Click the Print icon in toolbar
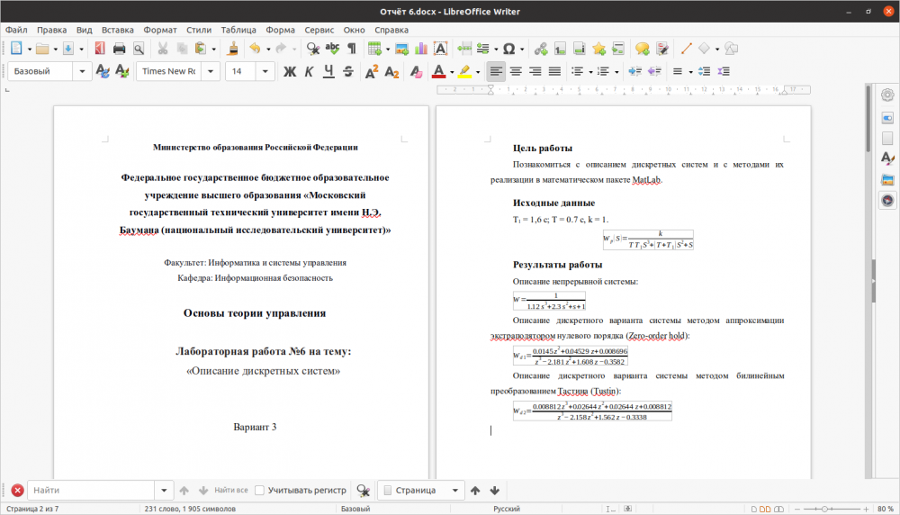This screenshot has height=515, width=900. [119, 49]
